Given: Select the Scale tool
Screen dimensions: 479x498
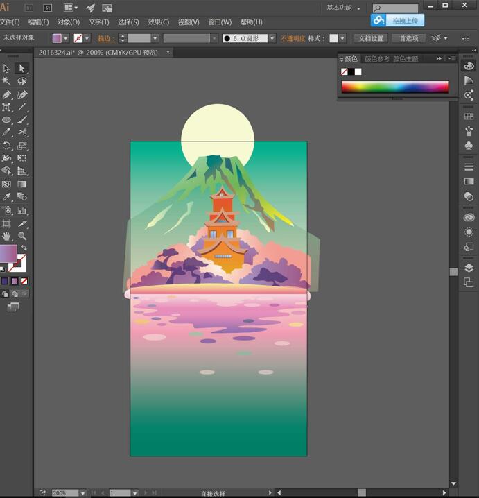Looking at the screenshot, I should click(21, 146).
